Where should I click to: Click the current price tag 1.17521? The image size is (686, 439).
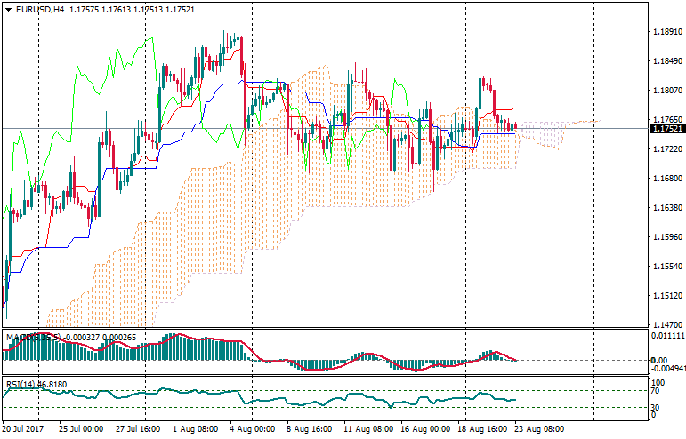[x=666, y=129]
